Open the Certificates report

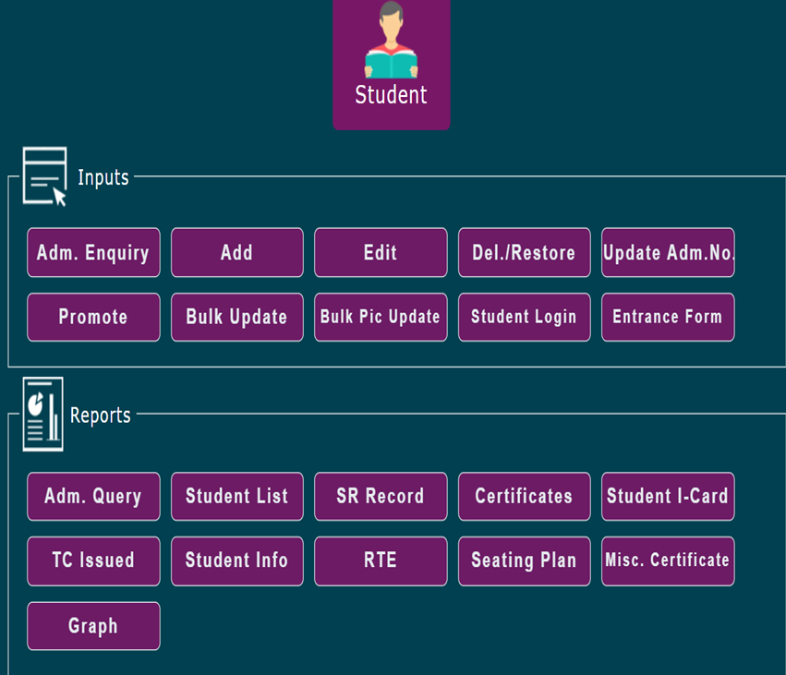coord(524,497)
